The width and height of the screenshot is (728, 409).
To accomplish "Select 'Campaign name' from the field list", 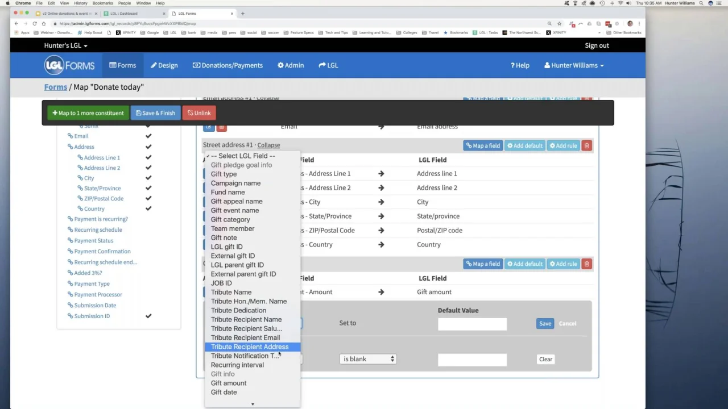I will pos(253,183).
